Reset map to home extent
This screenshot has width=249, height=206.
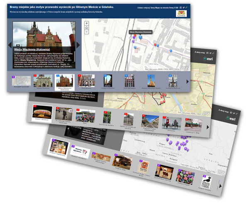coord(87,28)
